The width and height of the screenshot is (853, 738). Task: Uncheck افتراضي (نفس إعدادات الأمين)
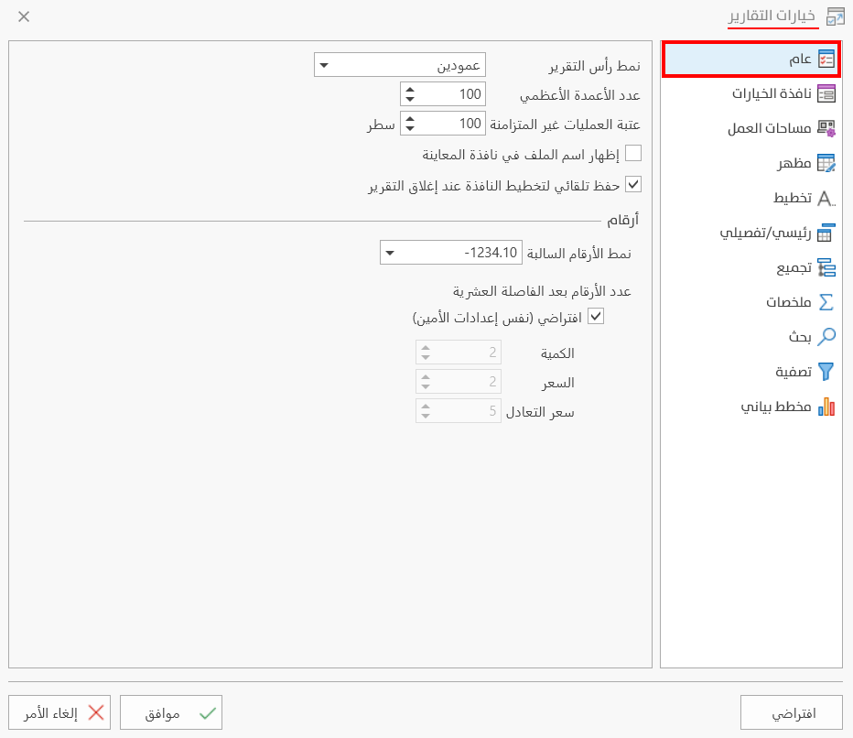[595, 315]
